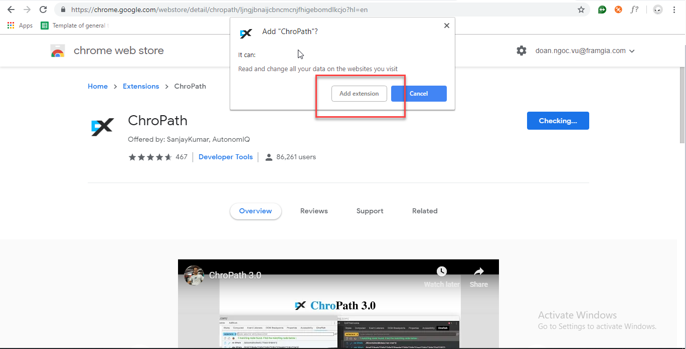Click the Google Hangouts extension icon in toolbar
Image resolution: width=686 pixels, height=349 pixels.
[602, 9]
